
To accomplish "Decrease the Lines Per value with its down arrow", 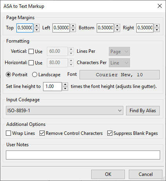I will (x=71, y=54).
